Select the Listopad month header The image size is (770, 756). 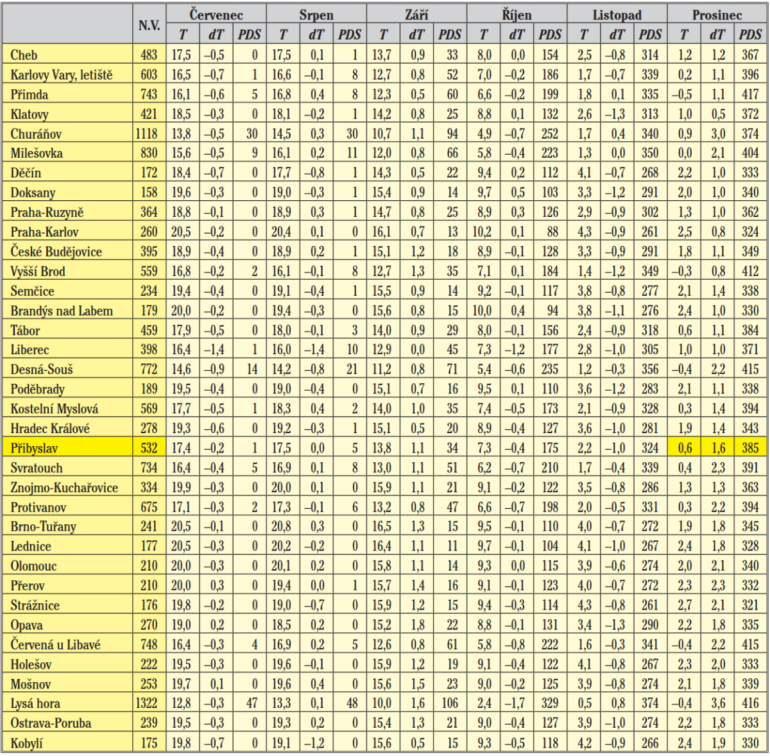617,14
